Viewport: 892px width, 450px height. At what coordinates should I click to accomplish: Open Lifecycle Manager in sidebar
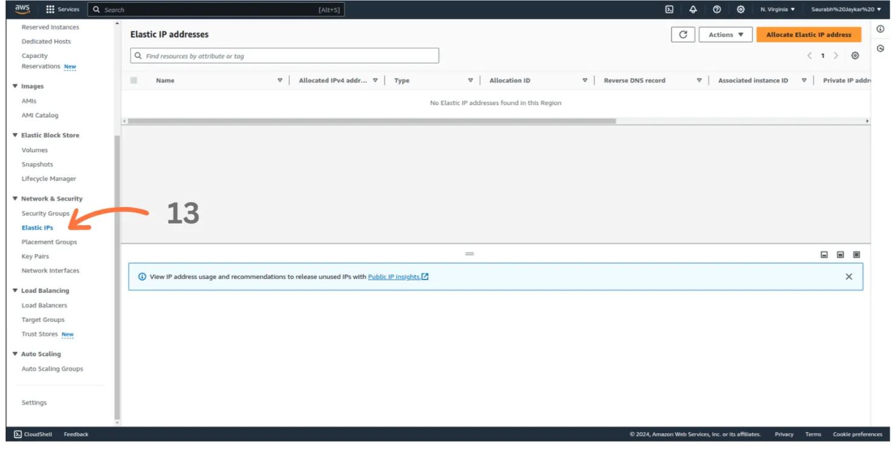tap(49, 179)
